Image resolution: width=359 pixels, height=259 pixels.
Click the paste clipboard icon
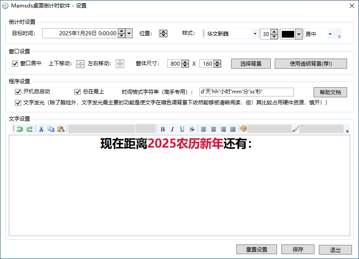pyautogui.click(x=61, y=129)
